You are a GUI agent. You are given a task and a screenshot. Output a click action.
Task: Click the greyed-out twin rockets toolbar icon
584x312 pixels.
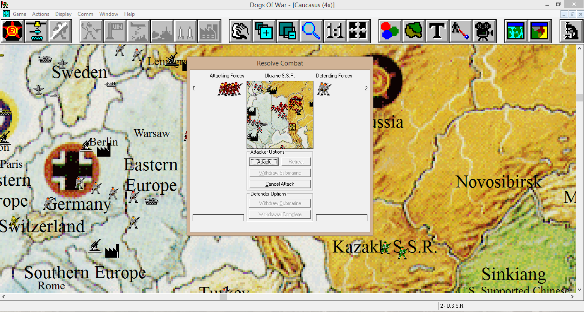tap(186, 31)
